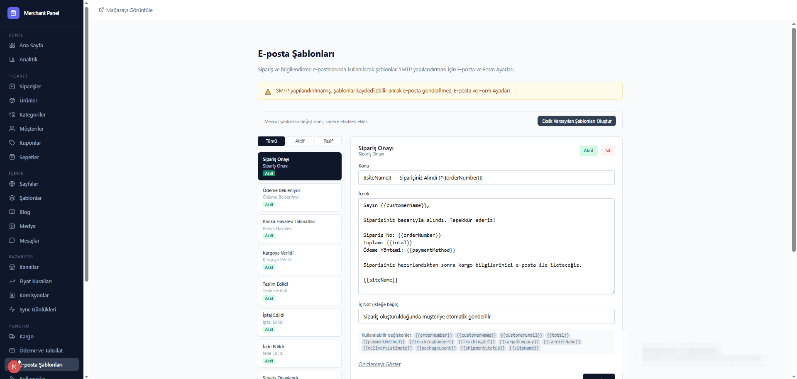This screenshot has width=797, height=379.
Task: Open the Ödeme ve Tahsilat card icon
Action: pos(12,351)
